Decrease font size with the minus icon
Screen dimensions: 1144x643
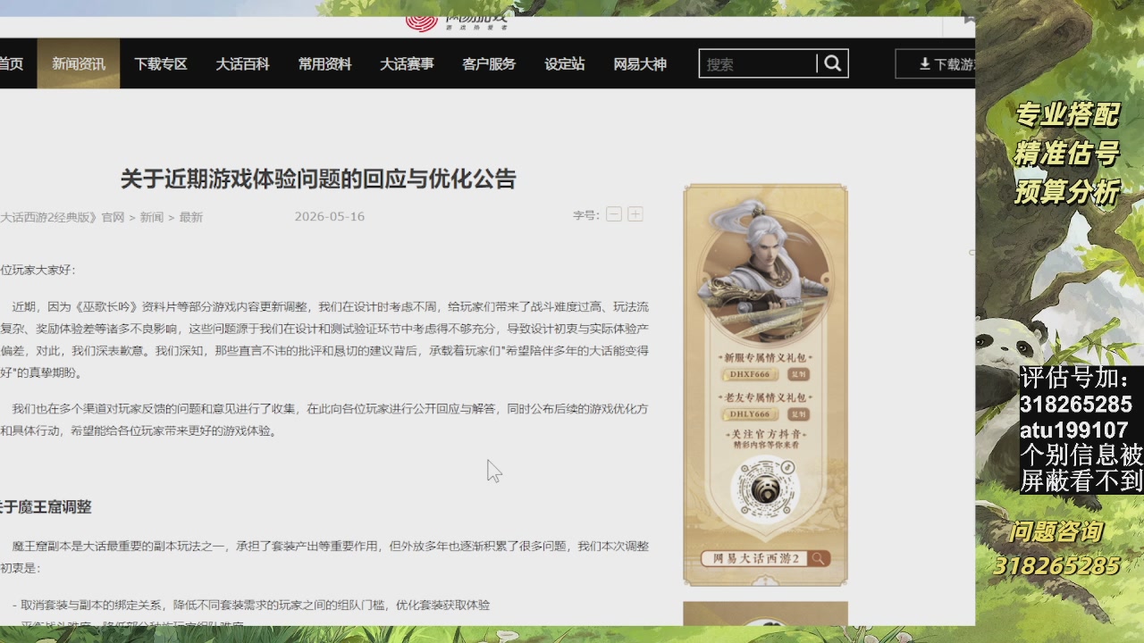[613, 214]
